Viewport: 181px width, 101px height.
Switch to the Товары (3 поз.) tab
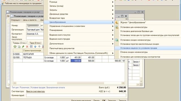20,43
